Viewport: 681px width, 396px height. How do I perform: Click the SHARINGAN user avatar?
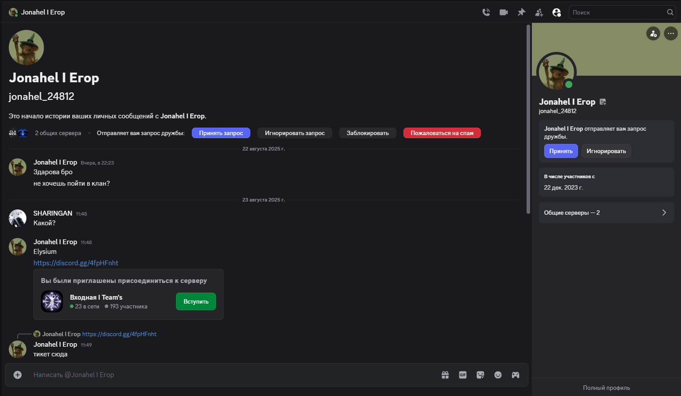(x=18, y=218)
